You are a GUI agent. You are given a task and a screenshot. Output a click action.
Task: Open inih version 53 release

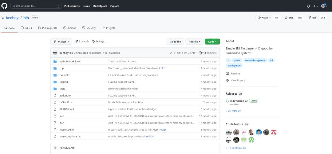point(239,101)
